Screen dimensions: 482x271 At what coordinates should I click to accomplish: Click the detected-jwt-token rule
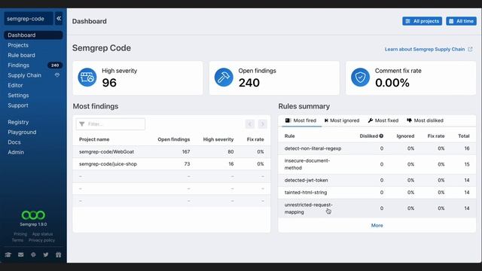[x=307, y=181]
